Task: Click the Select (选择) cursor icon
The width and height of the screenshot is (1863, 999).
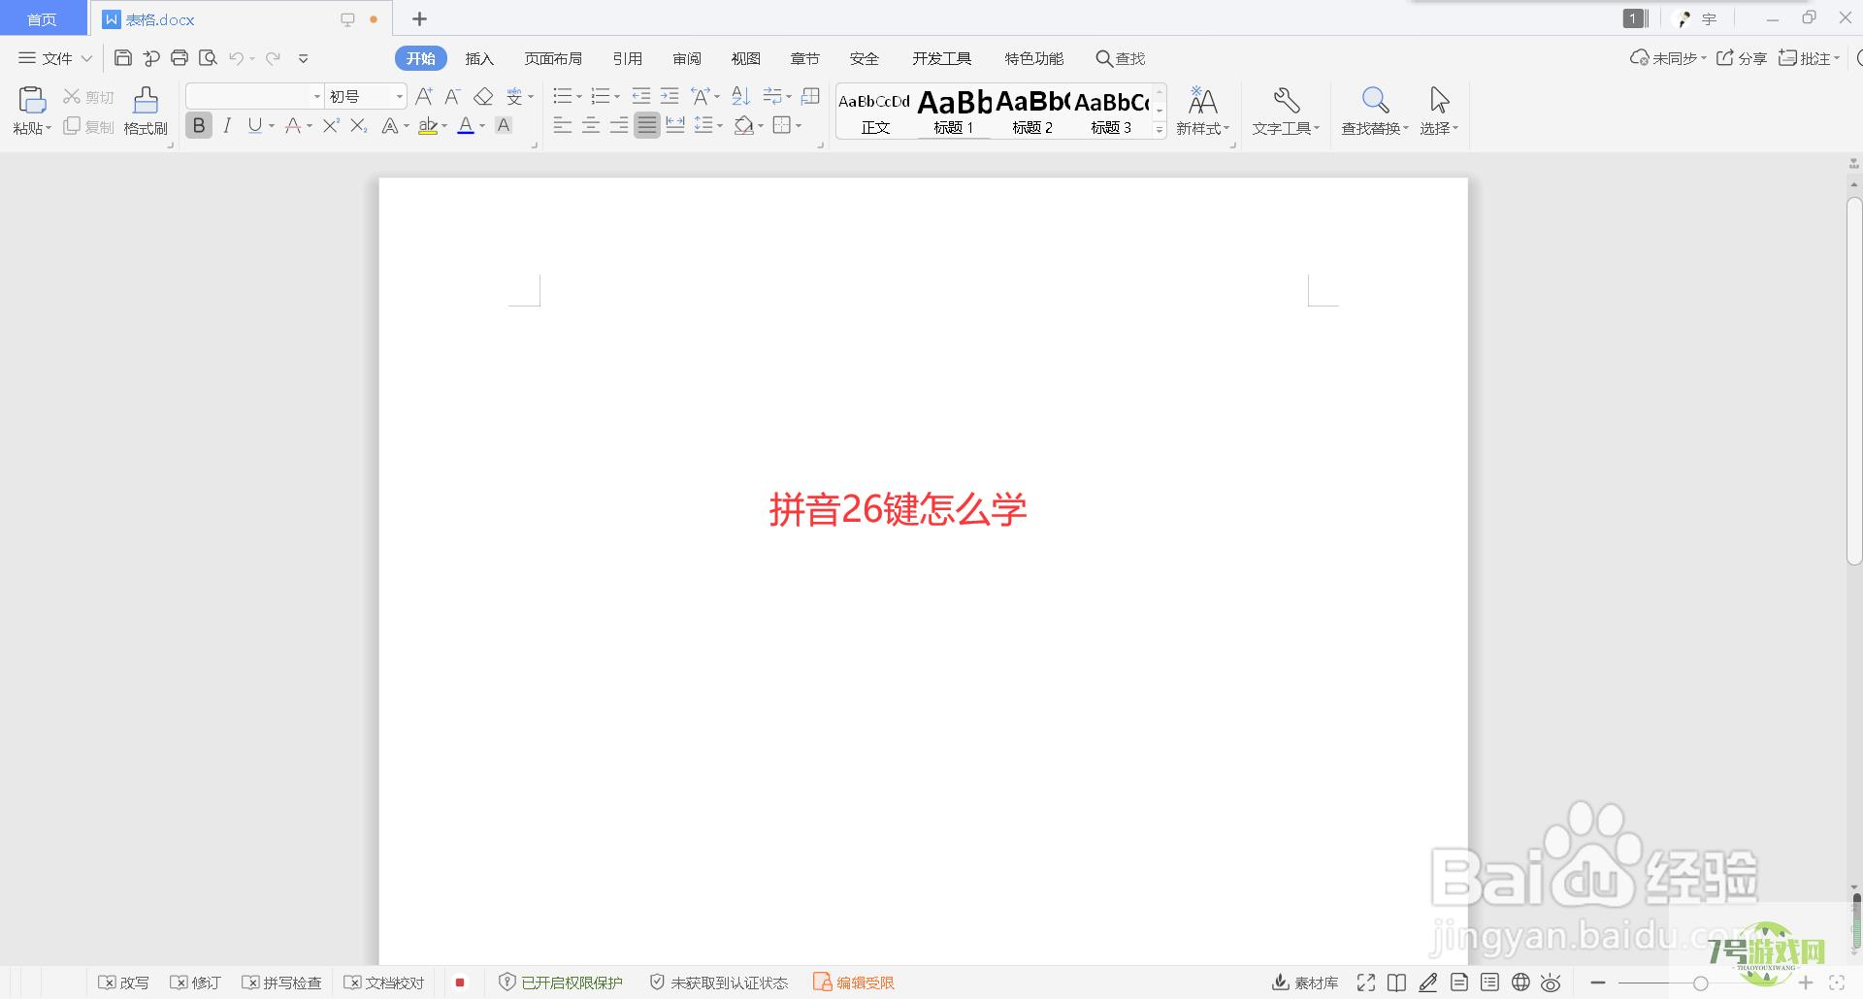Action: 1440,100
